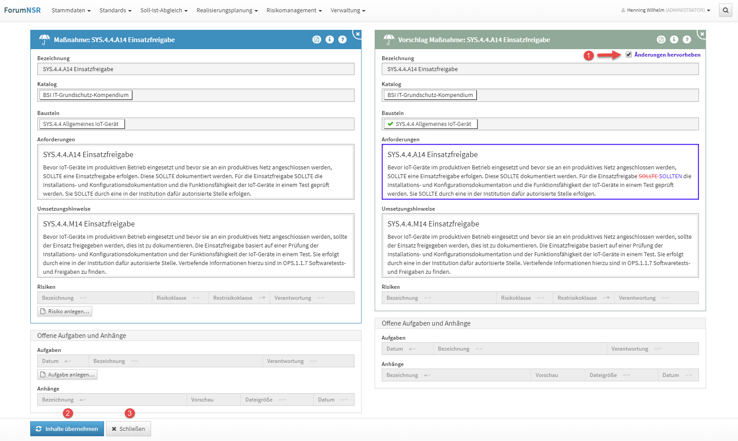Open info icon in Vorschlag Maßnahme header
The height and width of the screenshot is (441, 738).
674,39
